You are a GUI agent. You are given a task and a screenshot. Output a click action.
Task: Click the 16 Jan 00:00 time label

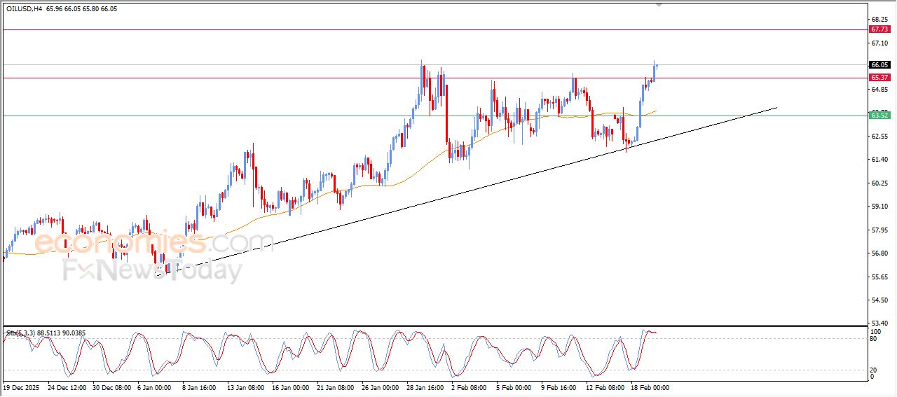[291, 386]
